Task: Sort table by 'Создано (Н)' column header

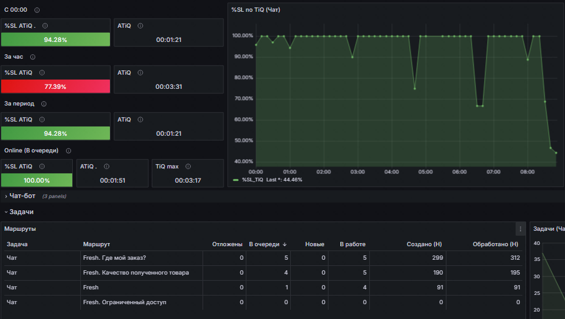Action: coord(424,244)
